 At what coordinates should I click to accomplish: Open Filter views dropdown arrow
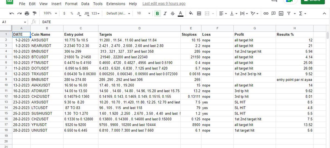(x=295, y=13)
